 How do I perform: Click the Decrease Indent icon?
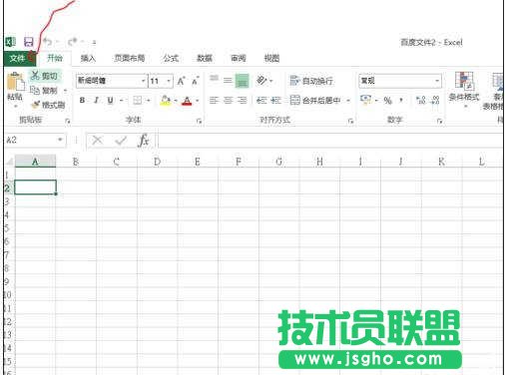(x=261, y=100)
